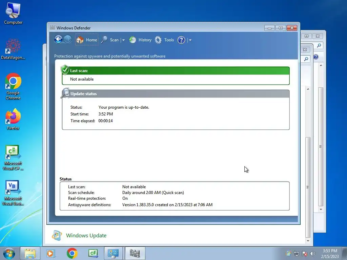Expand the help options dropdown arrow
The width and height of the screenshot is (347, 260).
[190, 40]
